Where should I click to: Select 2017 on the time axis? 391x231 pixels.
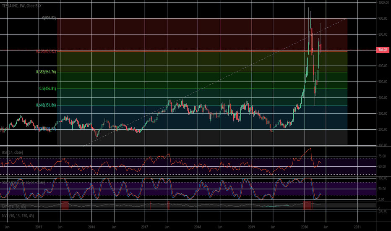pyautogui.click(x=144, y=227)
